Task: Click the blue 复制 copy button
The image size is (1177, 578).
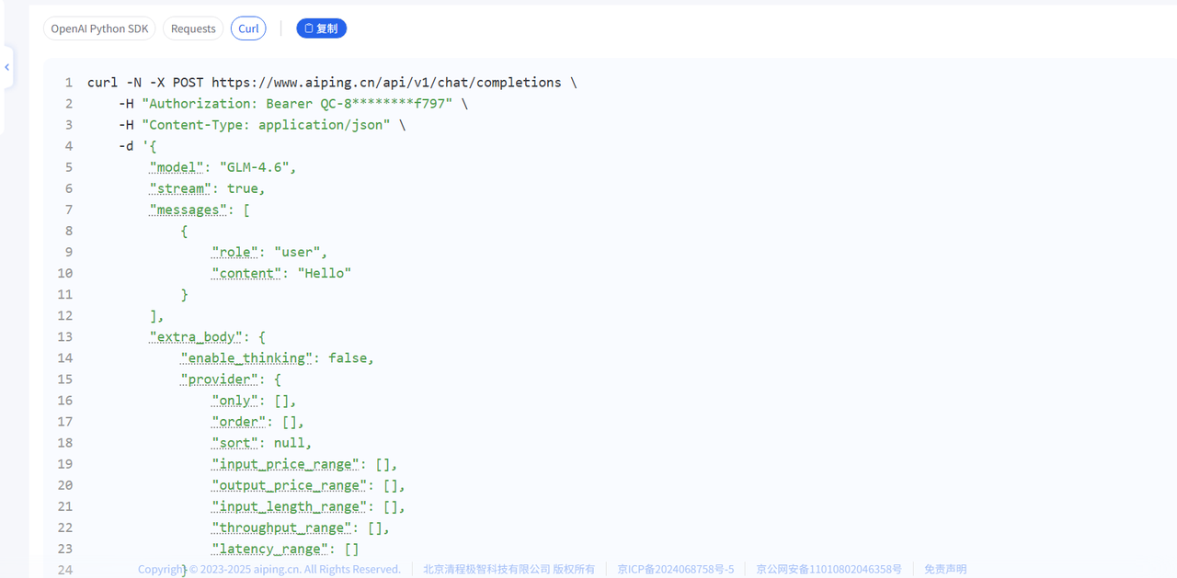Action: [x=321, y=28]
